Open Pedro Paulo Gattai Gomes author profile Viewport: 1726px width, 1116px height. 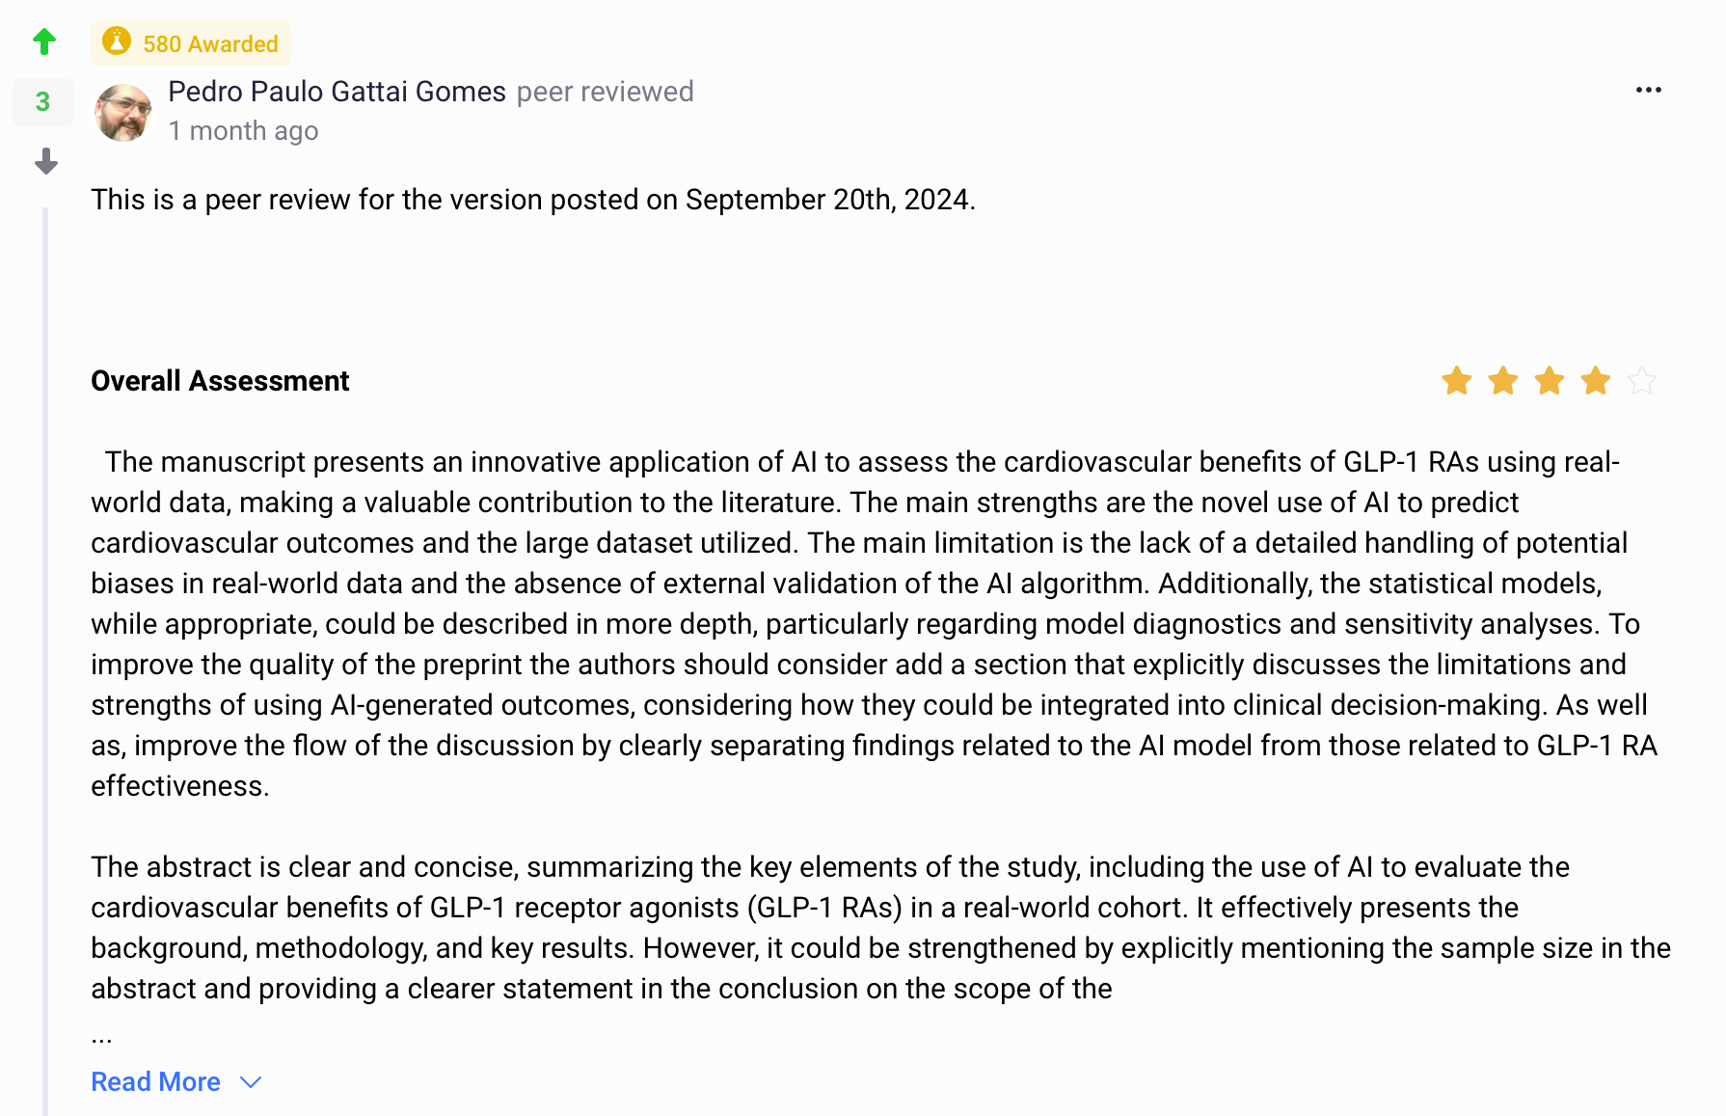[337, 92]
